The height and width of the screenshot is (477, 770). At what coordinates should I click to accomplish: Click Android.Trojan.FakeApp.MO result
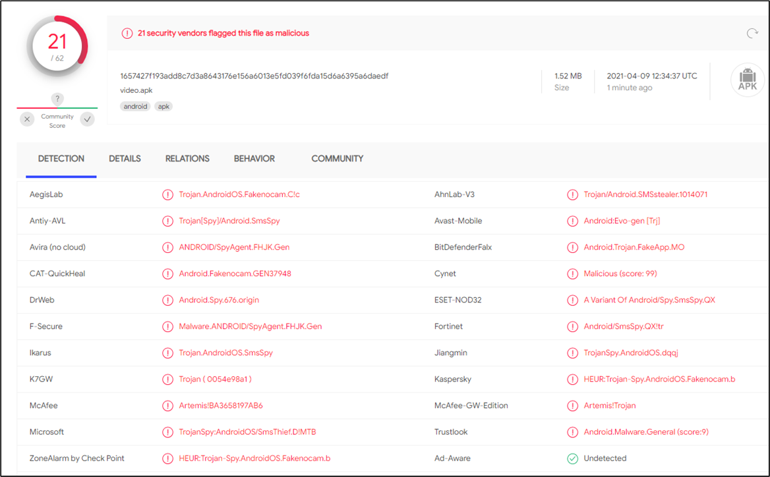click(x=634, y=247)
